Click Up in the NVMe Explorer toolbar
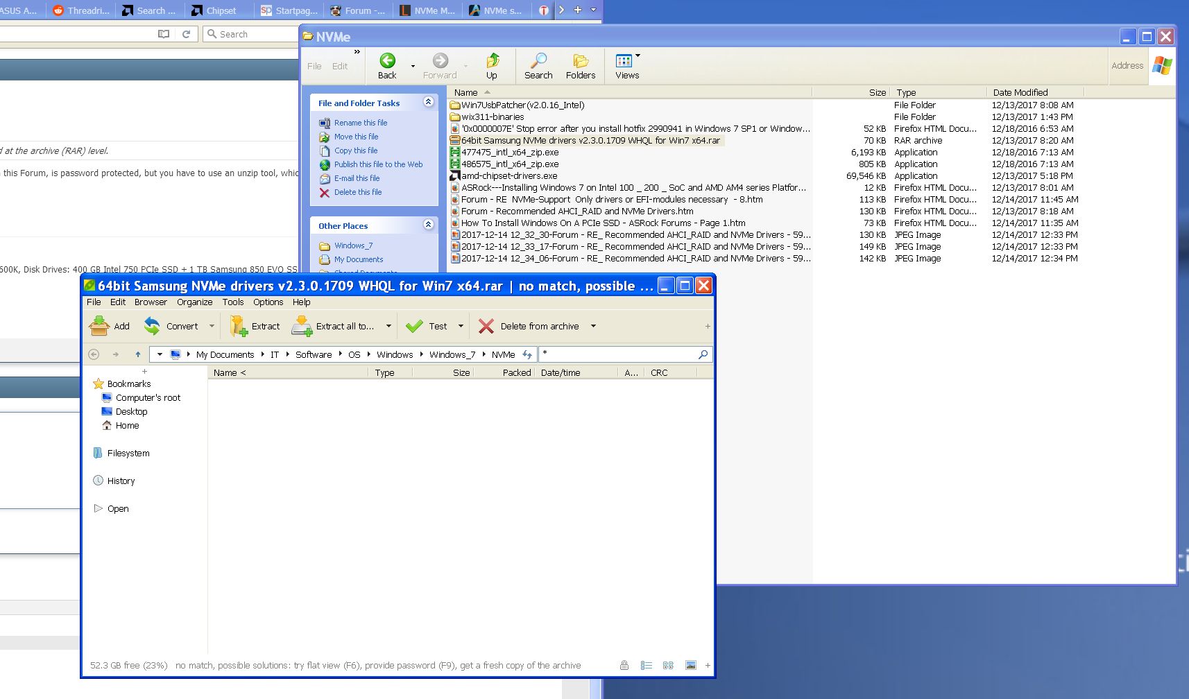Viewport: 1189px width, 699px height. tap(492, 67)
